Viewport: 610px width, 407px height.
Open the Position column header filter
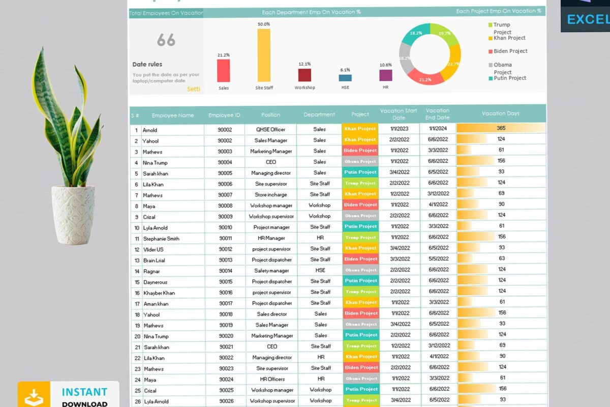point(271,114)
